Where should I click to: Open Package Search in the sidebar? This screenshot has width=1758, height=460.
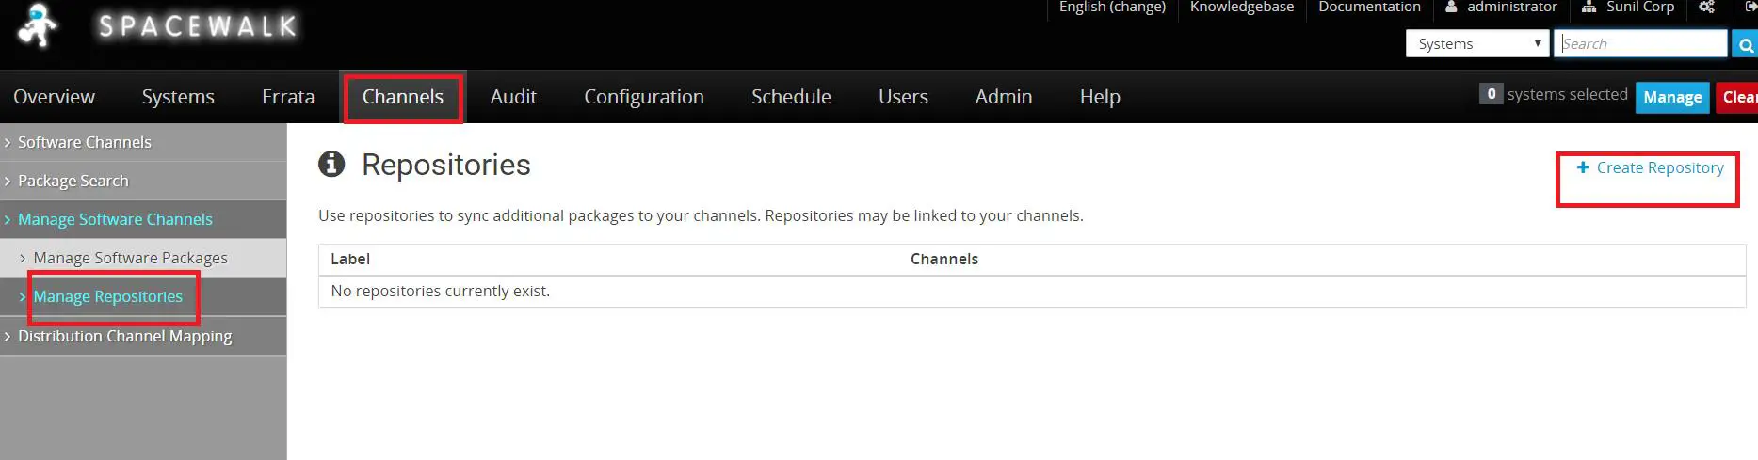(73, 181)
